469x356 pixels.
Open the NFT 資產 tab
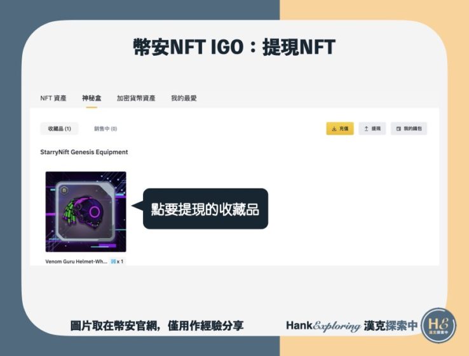pos(53,98)
